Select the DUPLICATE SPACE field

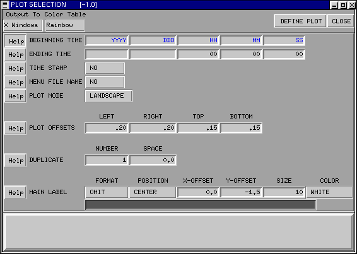pyautogui.click(x=153, y=160)
